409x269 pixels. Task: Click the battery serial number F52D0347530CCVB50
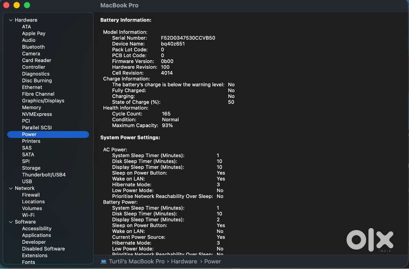pyautogui.click(x=188, y=38)
